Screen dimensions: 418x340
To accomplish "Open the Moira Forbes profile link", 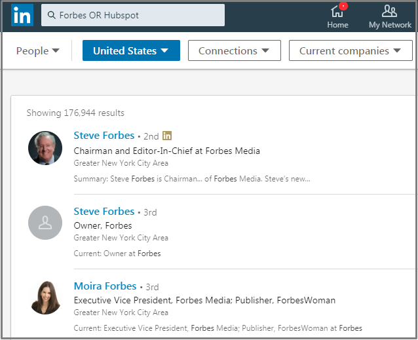I will [x=105, y=286].
